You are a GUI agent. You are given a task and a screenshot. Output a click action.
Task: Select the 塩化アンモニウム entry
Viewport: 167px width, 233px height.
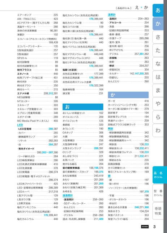(x=37, y=207)
